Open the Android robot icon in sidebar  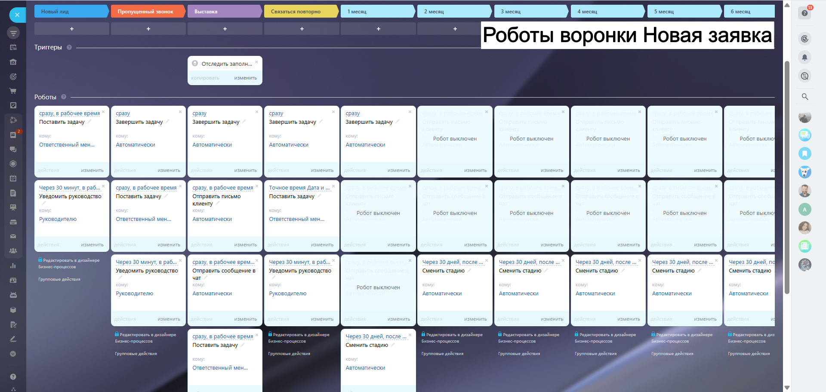tap(13, 295)
